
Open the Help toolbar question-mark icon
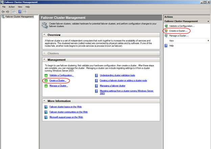point(20,12)
